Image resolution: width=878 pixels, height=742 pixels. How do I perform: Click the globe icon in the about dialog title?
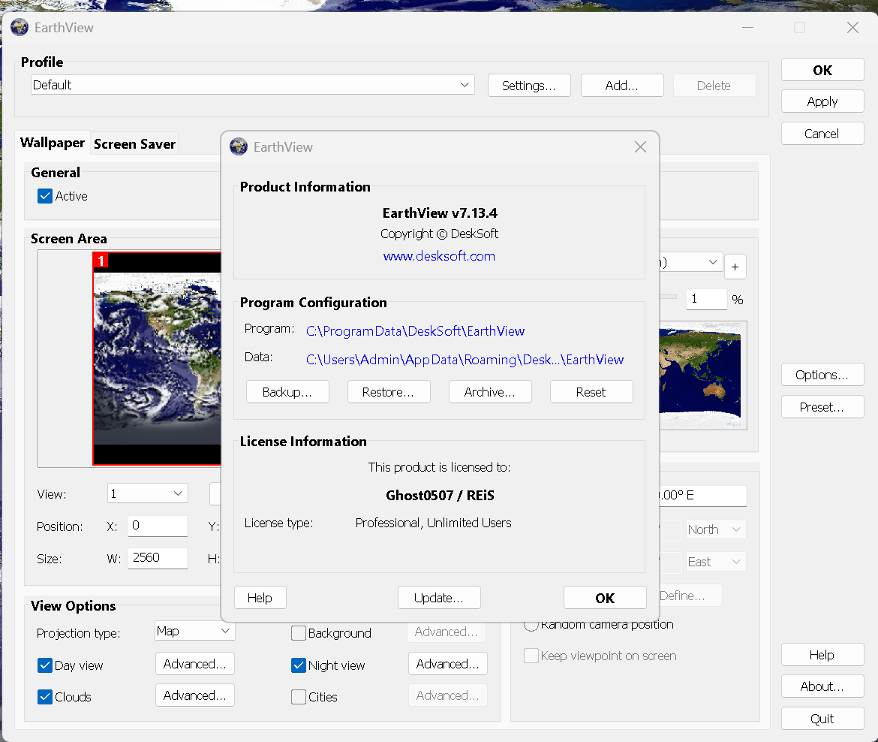pos(239,147)
